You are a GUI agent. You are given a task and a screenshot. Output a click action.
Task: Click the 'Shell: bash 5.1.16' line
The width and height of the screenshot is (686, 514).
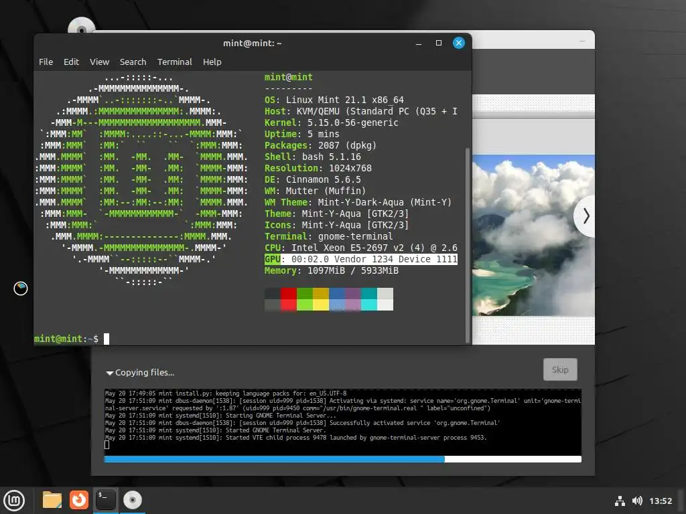(x=312, y=157)
